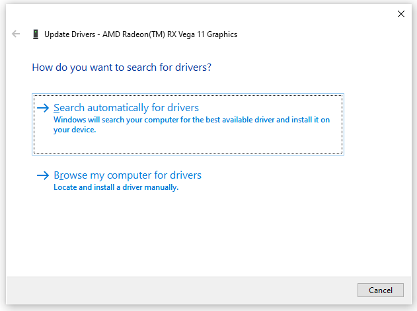Go back using the back arrow
417x311 pixels.
(17, 34)
